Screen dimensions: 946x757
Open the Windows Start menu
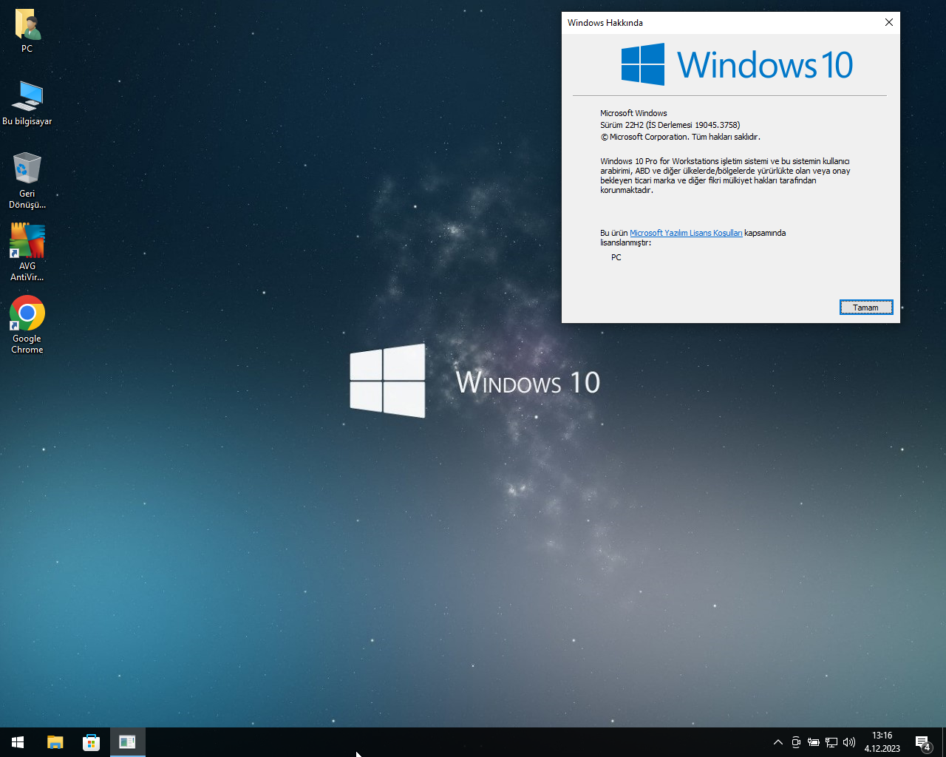pyautogui.click(x=18, y=742)
